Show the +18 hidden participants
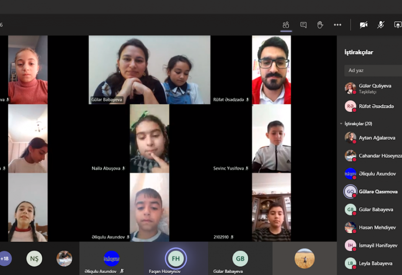The image size is (402, 275). click(5, 258)
